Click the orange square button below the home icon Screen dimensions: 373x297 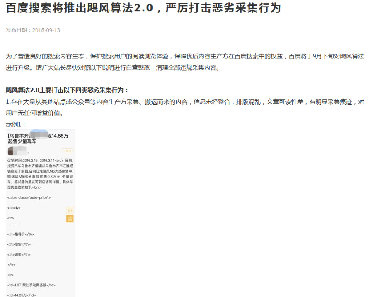tap(70, 219)
